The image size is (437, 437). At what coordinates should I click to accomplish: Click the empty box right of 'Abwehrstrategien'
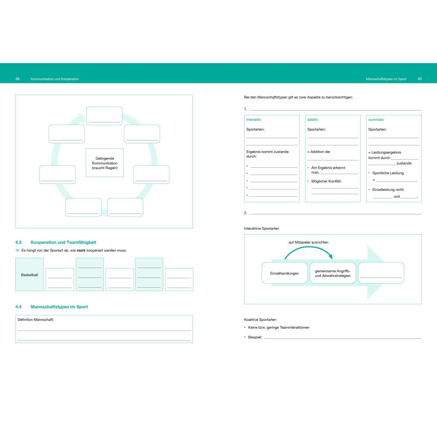click(x=381, y=273)
